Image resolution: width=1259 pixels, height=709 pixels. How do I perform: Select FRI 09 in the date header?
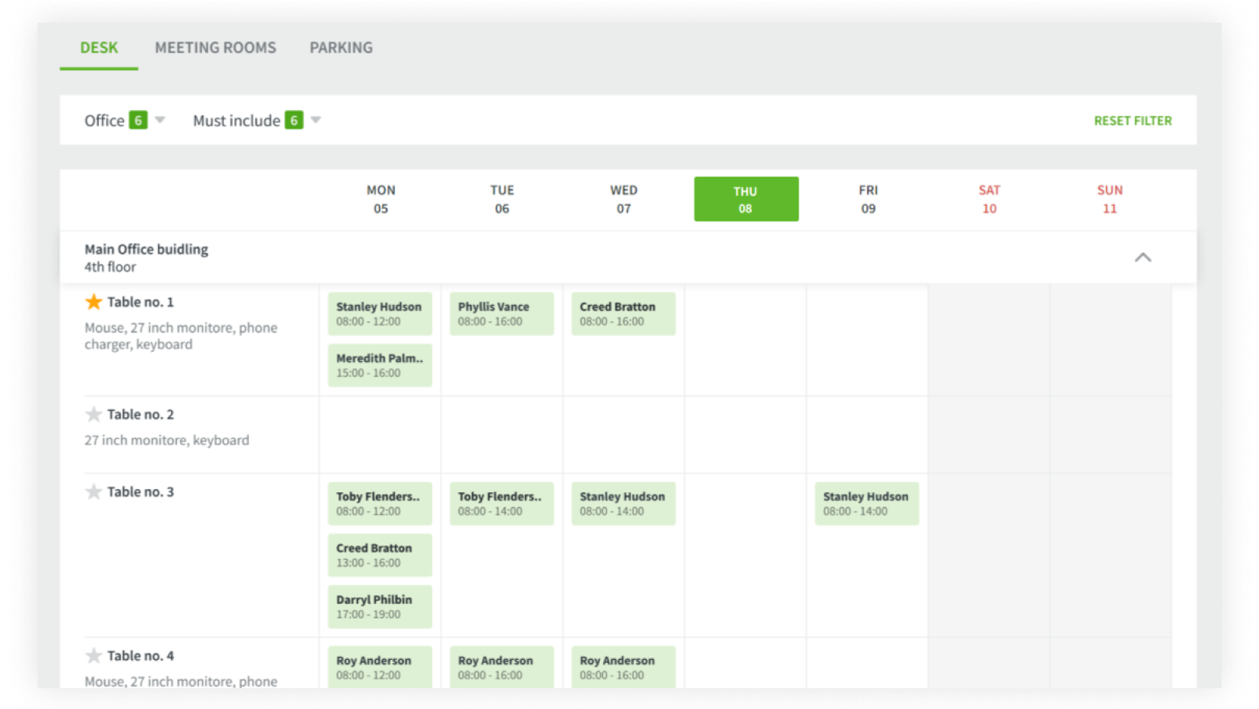click(x=868, y=199)
